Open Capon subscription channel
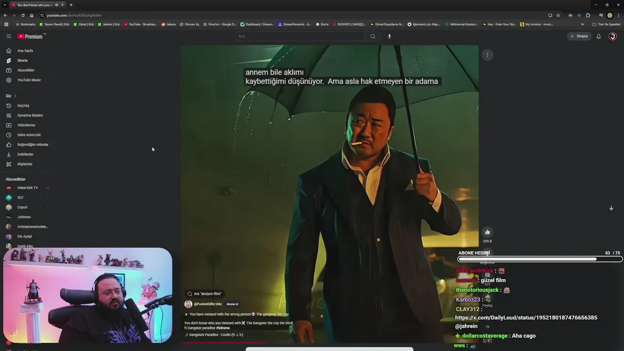Screen dimensions: 624x351 coord(22,207)
